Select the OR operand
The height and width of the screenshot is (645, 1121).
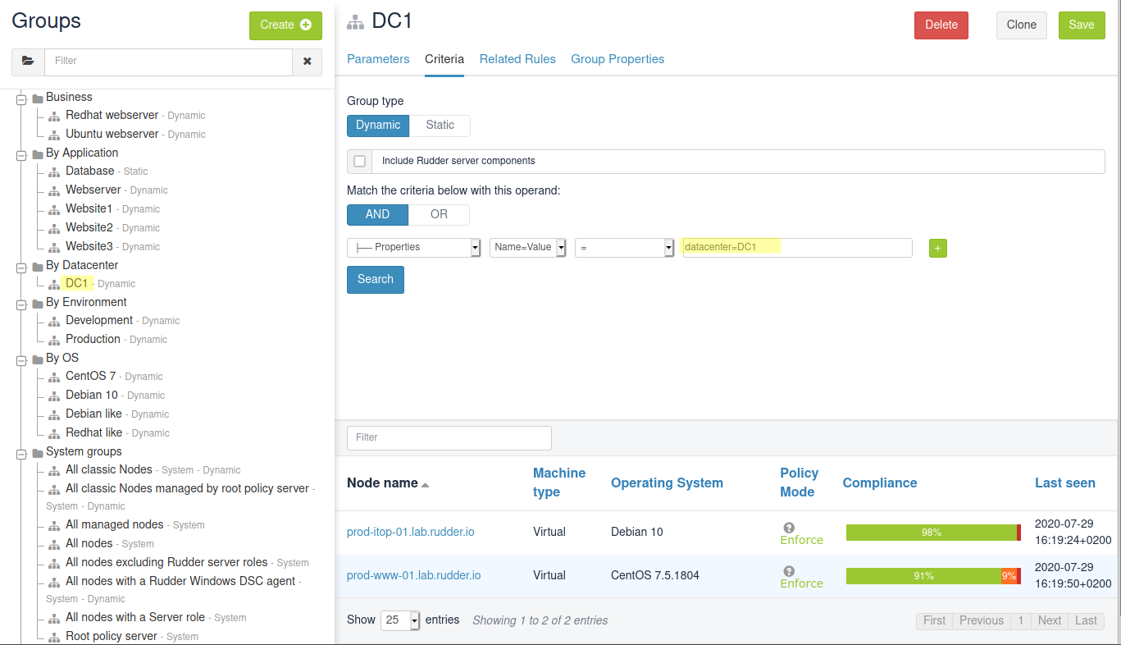(x=439, y=215)
